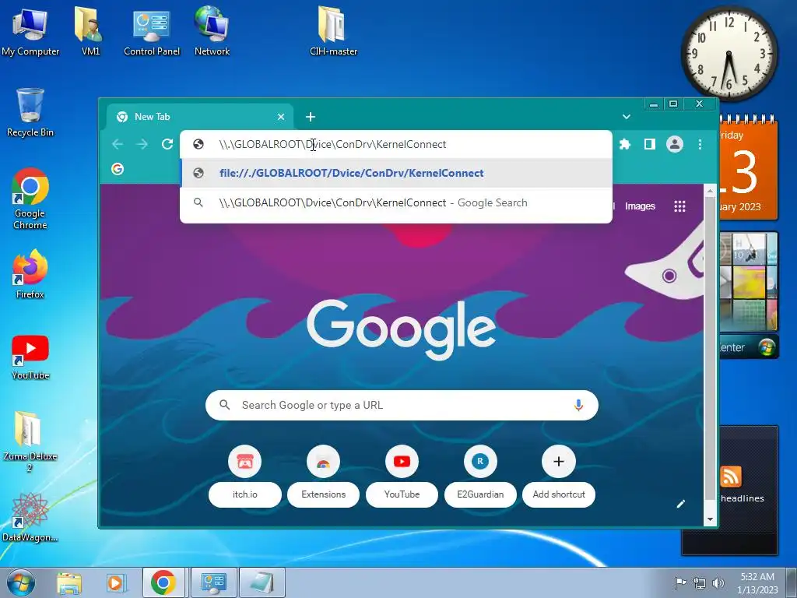Open DataWagon desktop shortcut
The width and height of the screenshot is (797, 598).
coord(30,518)
